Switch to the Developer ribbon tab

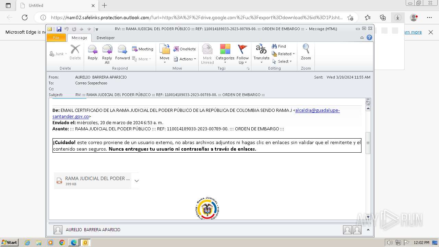(106, 38)
